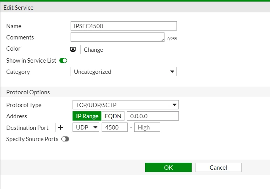Add another destination port with plus icon

[60, 128]
